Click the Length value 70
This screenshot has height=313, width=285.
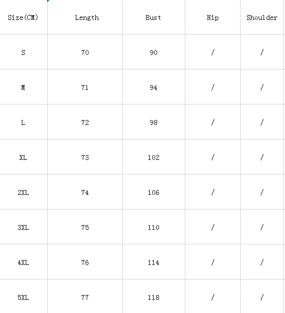click(85, 52)
